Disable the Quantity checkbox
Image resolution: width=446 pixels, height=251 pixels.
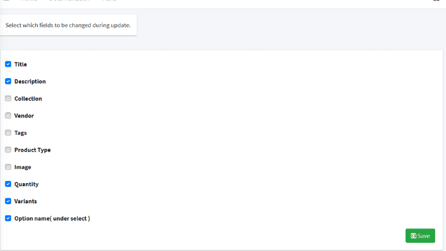tap(8, 184)
